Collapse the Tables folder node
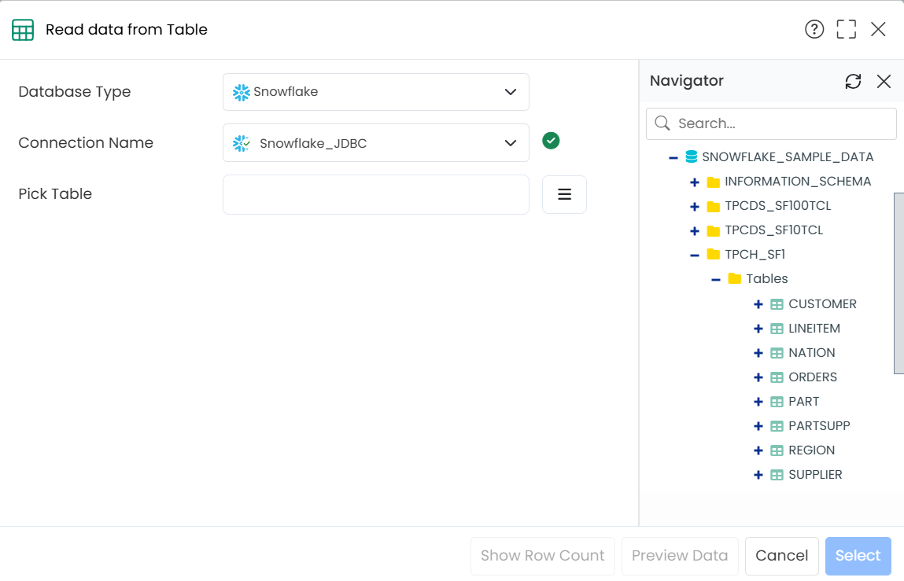904x581 pixels. pyautogui.click(x=716, y=280)
